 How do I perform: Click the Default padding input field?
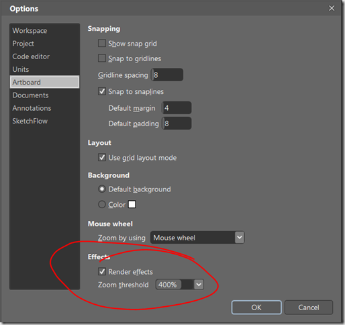click(x=177, y=124)
